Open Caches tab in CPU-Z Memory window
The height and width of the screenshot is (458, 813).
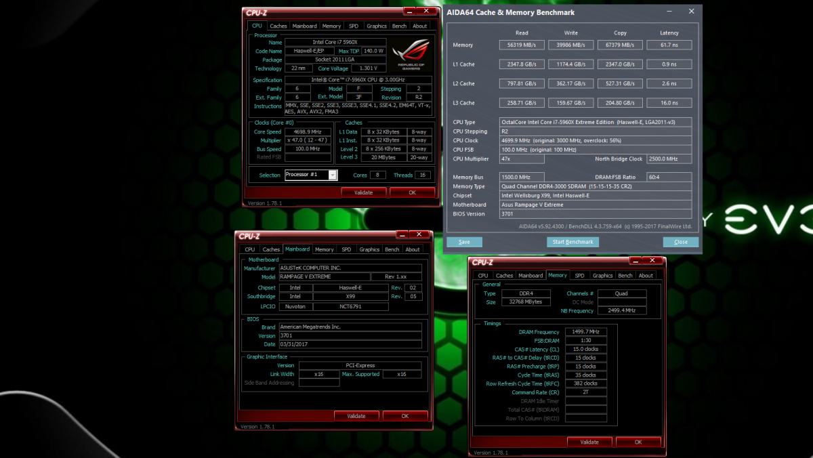click(504, 276)
